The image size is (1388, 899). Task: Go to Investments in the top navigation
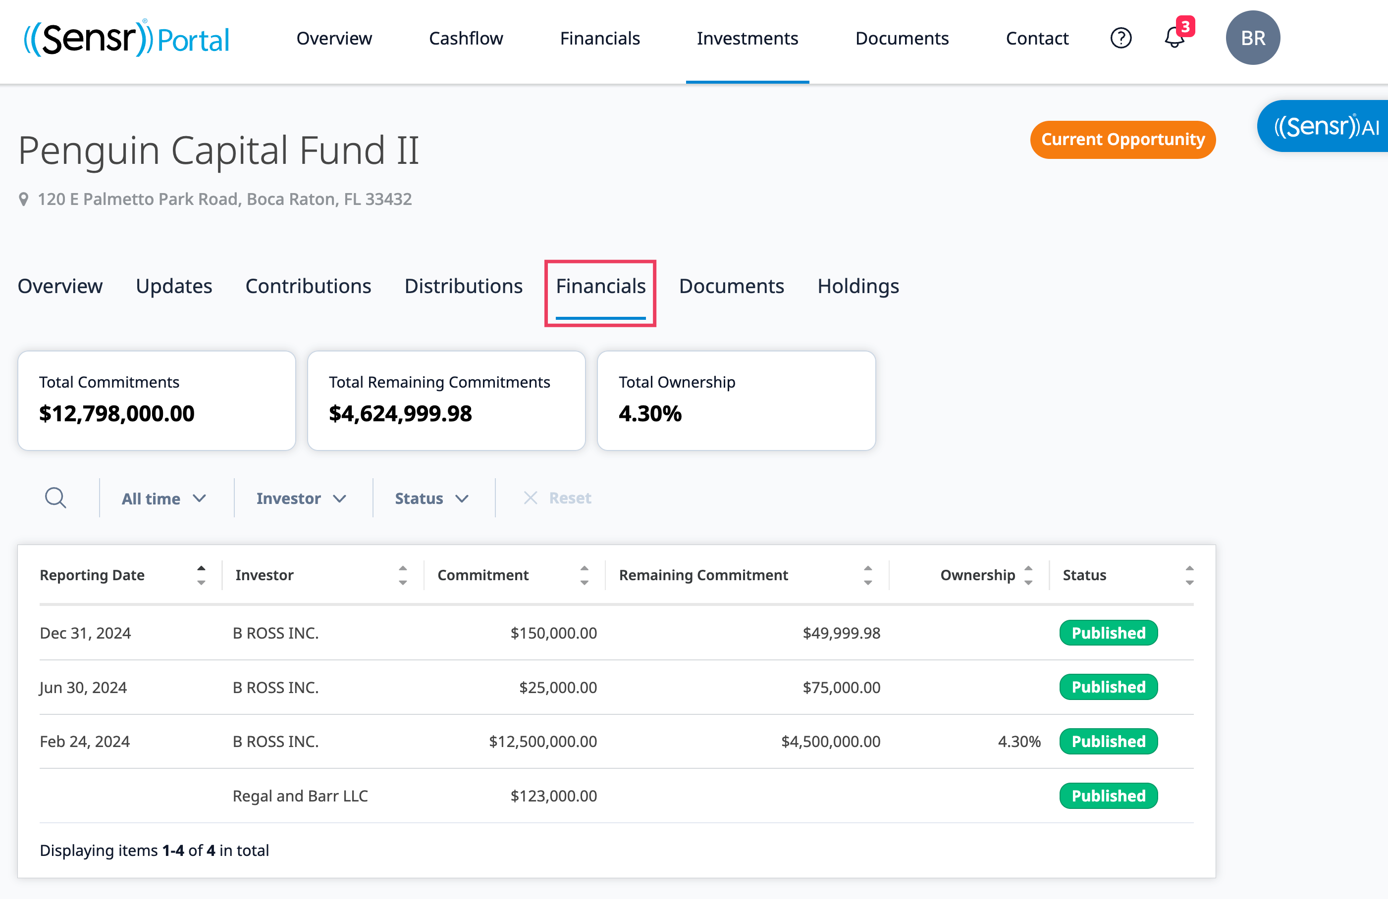tap(747, 38)
